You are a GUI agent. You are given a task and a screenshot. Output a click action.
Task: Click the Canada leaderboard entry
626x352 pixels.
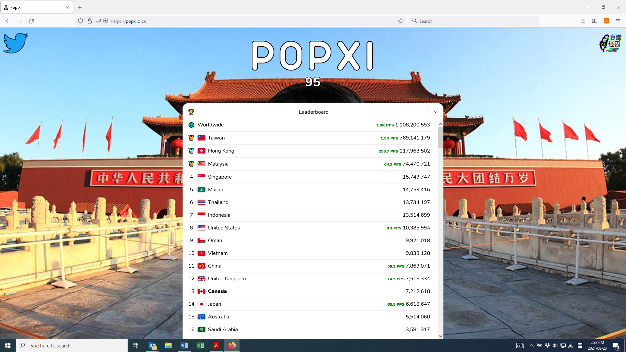pos(310,291)
